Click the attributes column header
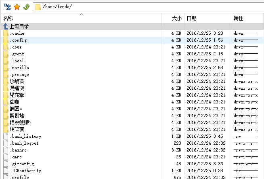 (238, 18)
